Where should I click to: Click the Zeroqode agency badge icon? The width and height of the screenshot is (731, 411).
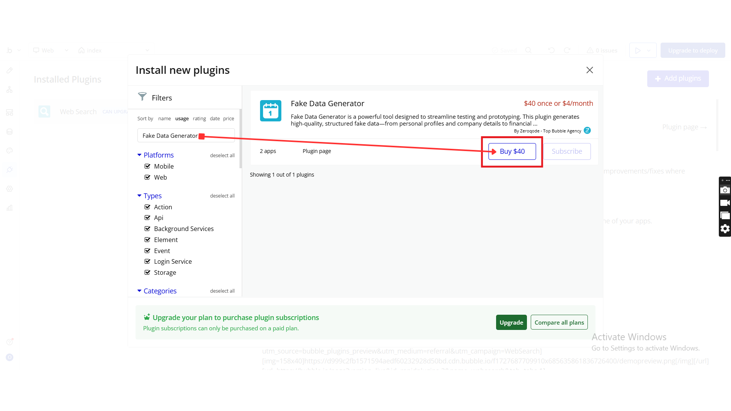click(x=587, y=131)
